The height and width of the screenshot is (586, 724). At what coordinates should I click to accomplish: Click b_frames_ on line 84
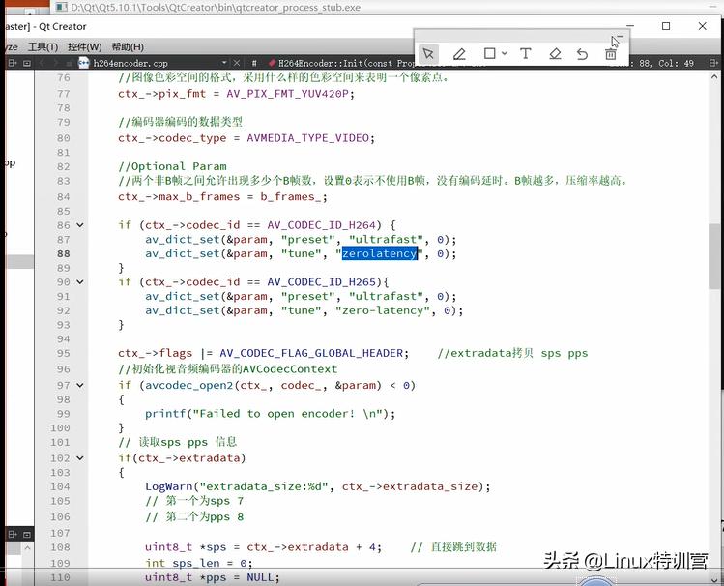(x=291, y=196)
